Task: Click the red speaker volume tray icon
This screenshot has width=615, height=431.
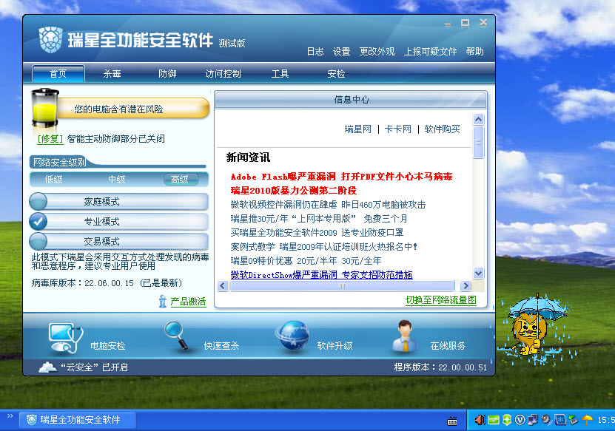Action: coord(480,420)
